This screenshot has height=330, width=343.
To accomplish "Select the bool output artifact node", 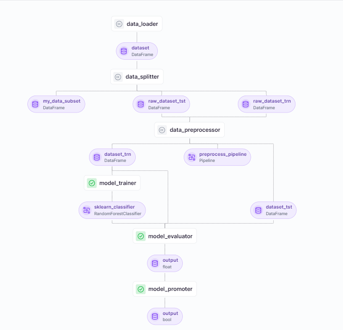I will tap(165, 316).
